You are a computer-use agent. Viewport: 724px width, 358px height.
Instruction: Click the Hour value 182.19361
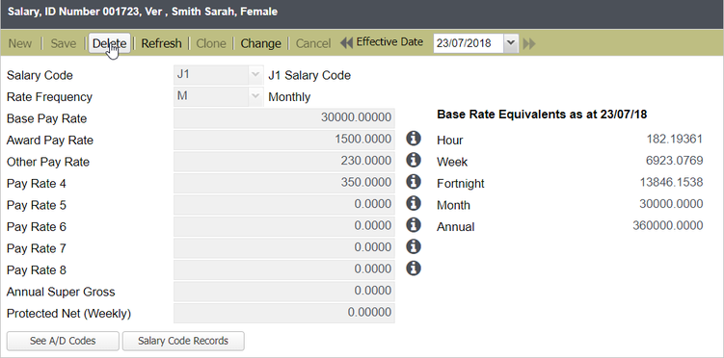pyautogui.click(x=675, y=140)
